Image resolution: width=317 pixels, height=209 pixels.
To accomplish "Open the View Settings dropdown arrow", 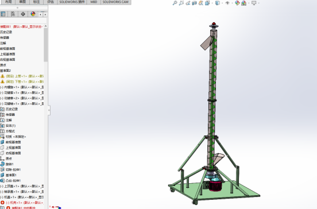I will click(259, 3).
